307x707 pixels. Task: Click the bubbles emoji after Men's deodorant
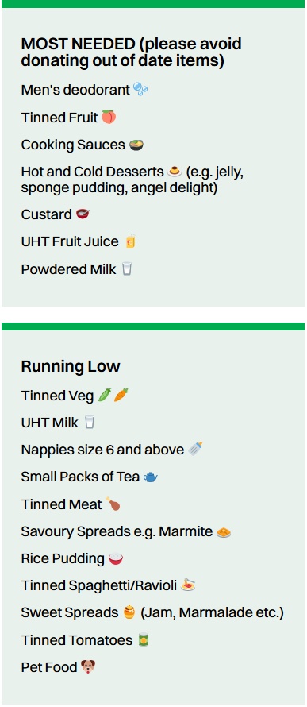tap(140, 89)
